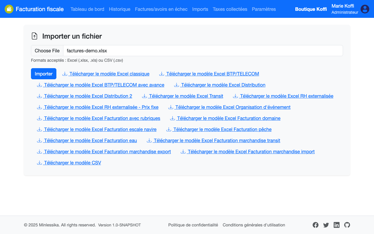
Task: Click the Version 1.0-SNAPSHOT text
Action: (120, 225)
